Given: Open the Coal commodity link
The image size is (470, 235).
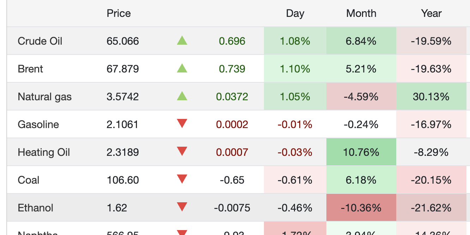Looking at the screenshot, I should [x=29, y=180].
